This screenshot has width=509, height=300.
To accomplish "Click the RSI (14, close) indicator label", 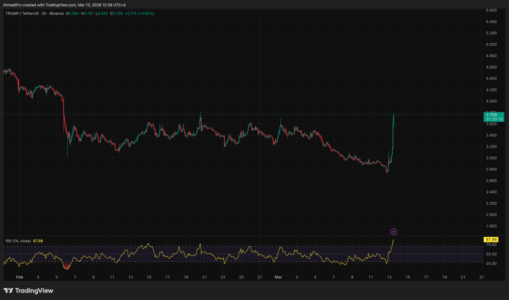I will click(x=18, y=241).
